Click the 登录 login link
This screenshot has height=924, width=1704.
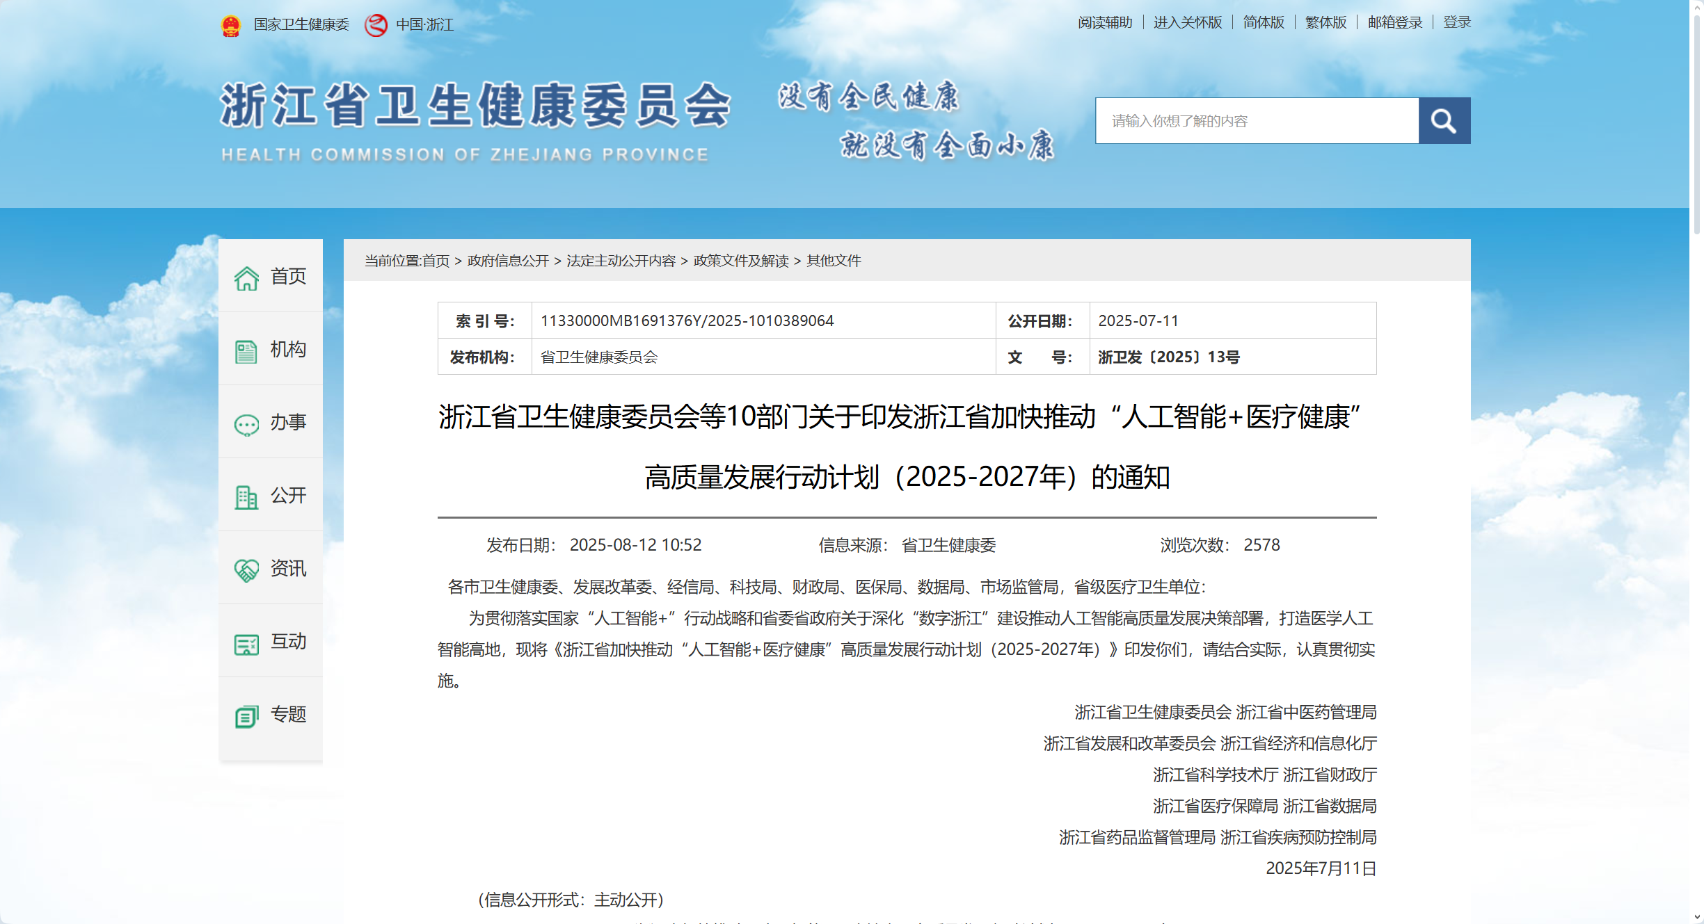point(1457,23)
